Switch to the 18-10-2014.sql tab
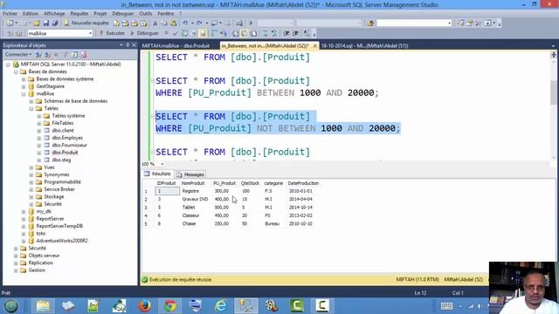Image resolution: width=559 pixels, height=314 pixels. [365, 46]
